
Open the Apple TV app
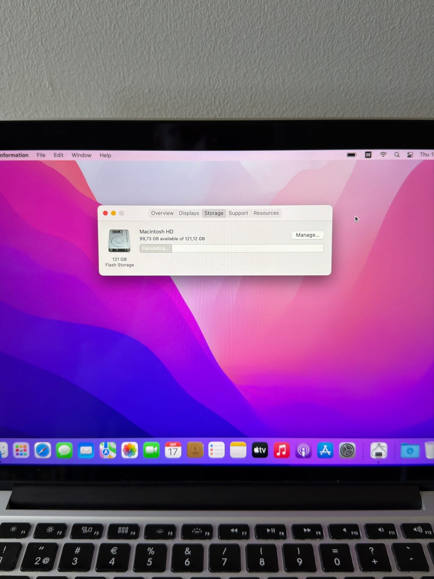[260, 450]
